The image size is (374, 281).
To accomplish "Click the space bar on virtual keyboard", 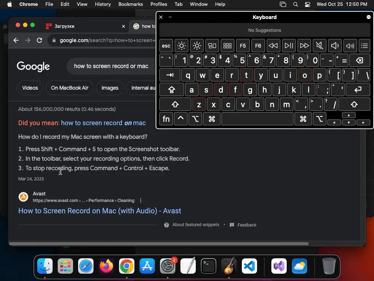I will point(257,119).
